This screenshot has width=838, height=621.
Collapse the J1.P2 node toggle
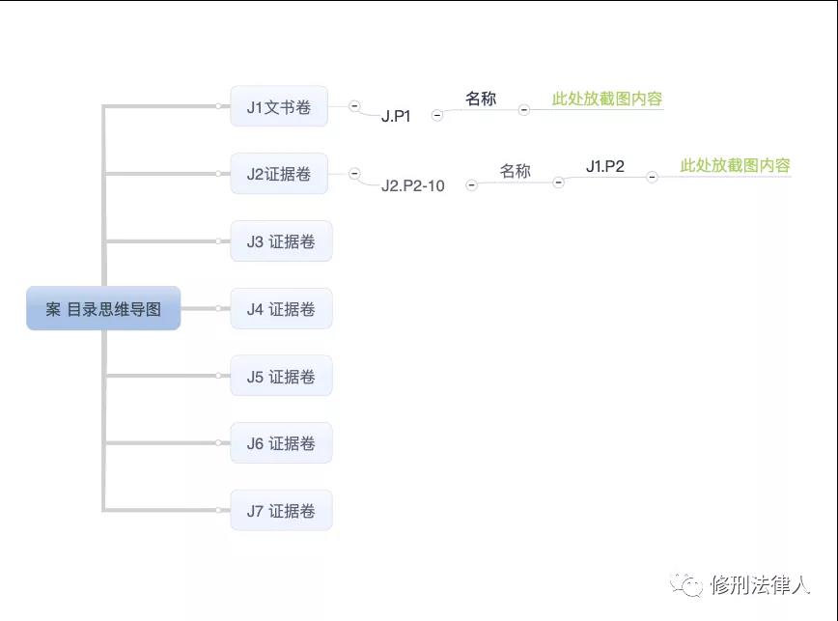click(x=652, y=177)
